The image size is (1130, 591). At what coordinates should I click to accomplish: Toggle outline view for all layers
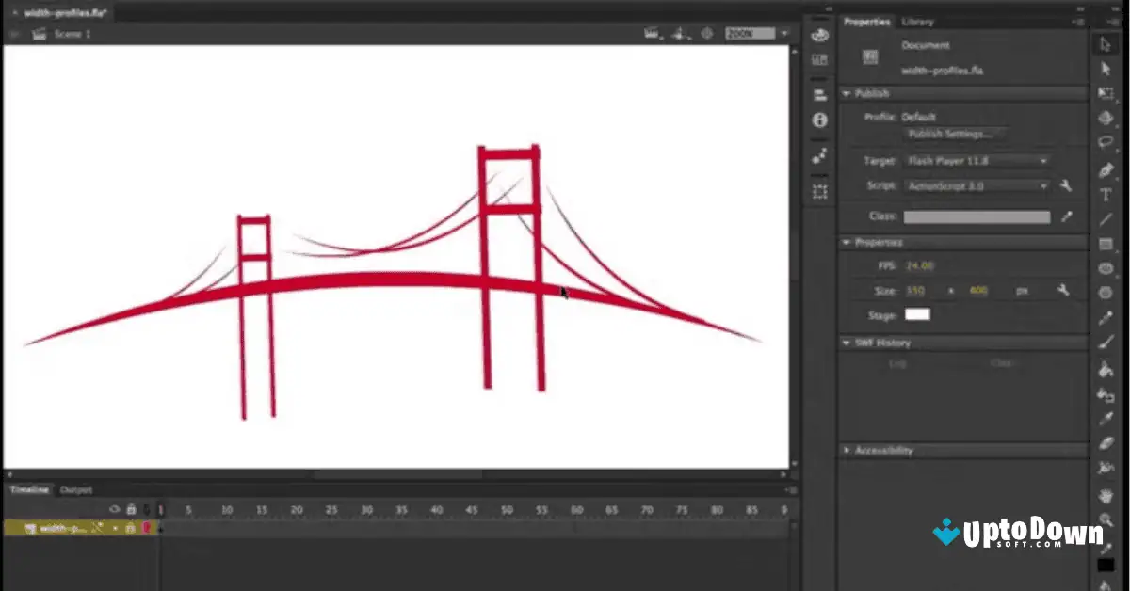pos(147,509)
